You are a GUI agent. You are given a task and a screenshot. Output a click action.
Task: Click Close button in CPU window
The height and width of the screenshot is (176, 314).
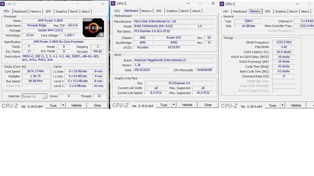click(97, 105)
